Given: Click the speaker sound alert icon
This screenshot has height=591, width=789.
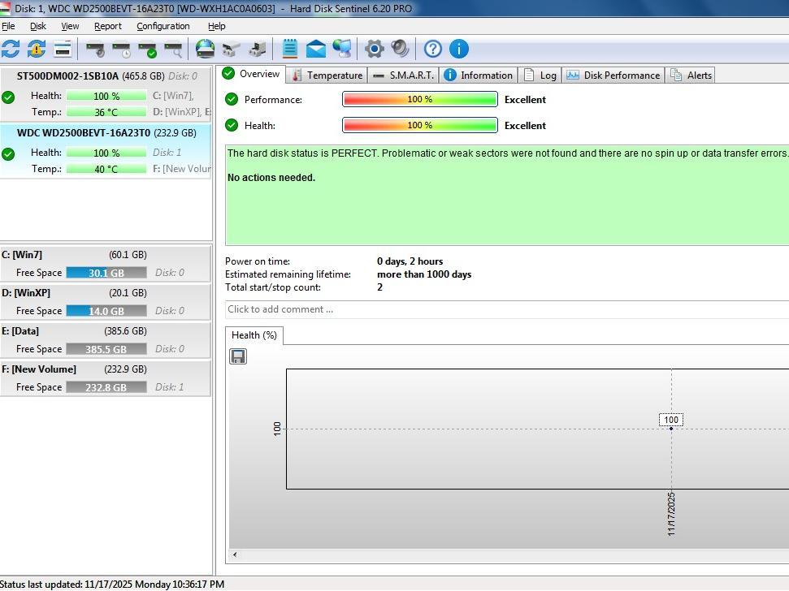Looking at the screenshot, I should [400, 49].
